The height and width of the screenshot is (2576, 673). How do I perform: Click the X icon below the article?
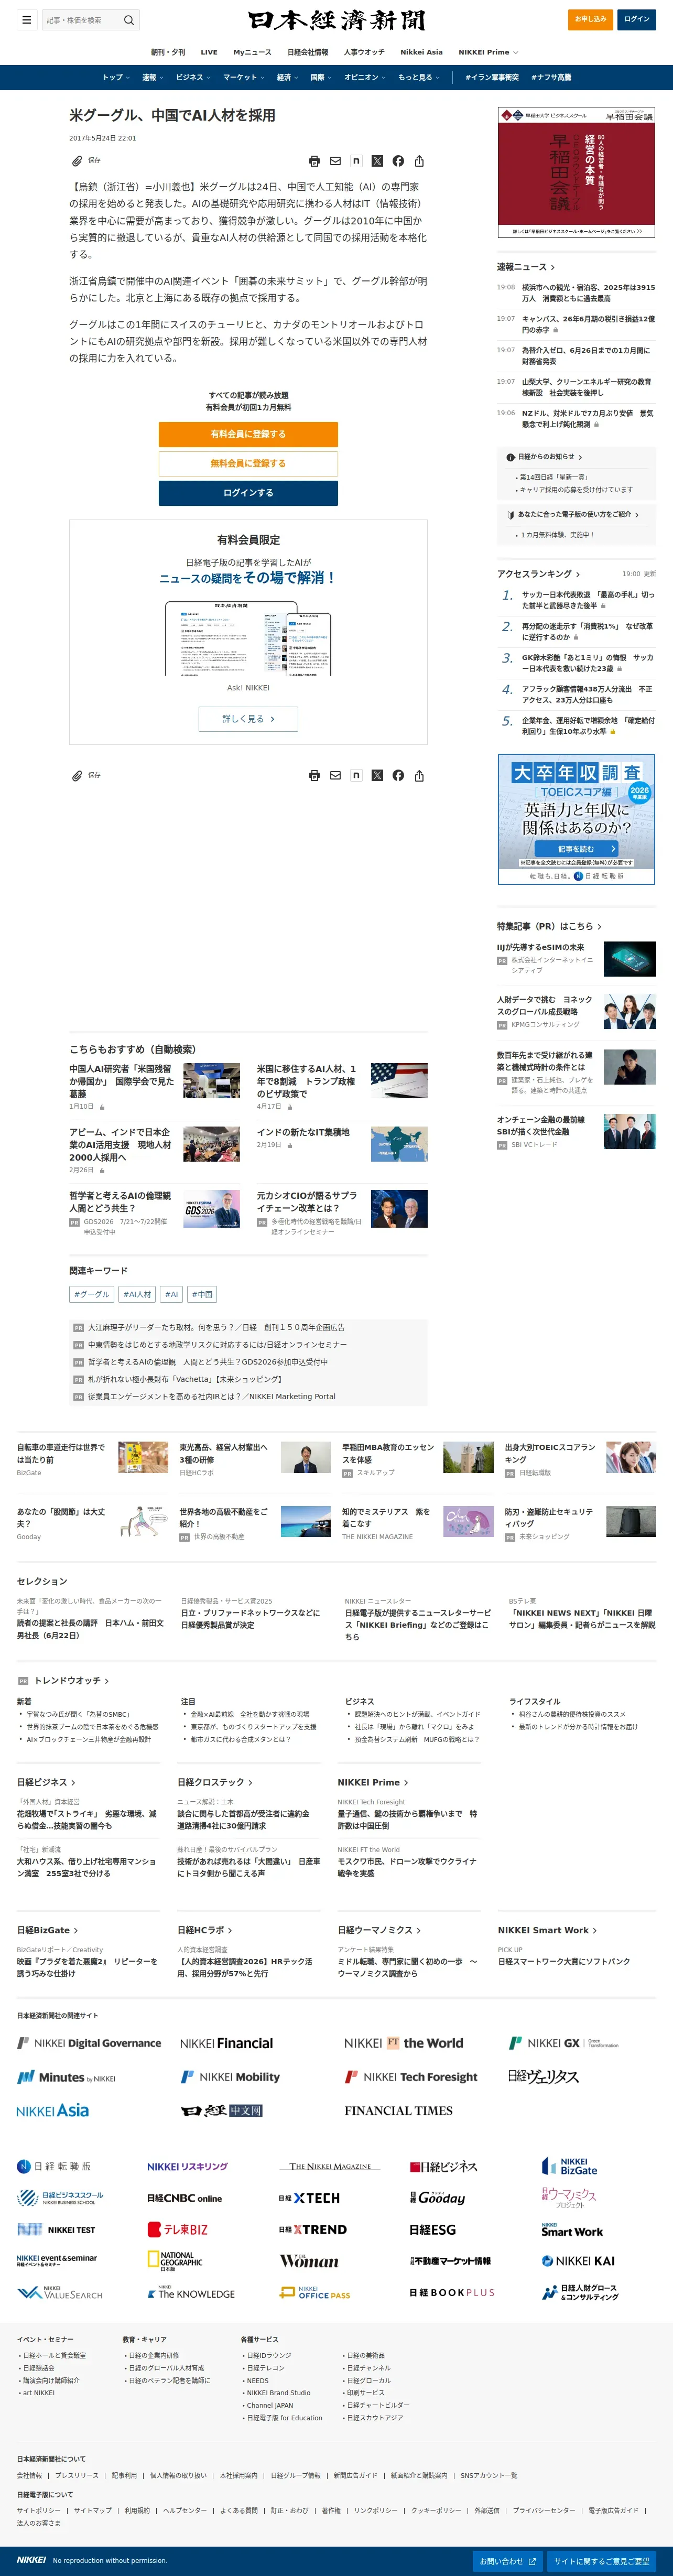click(377, 775)
